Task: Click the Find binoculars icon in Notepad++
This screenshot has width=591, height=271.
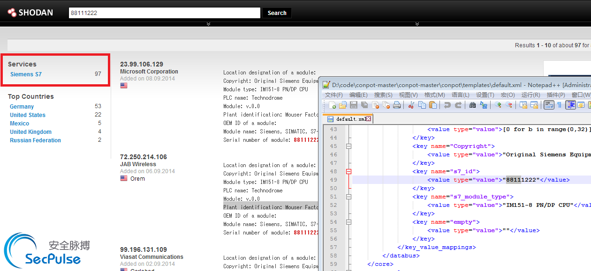Action: click(473, 105)
